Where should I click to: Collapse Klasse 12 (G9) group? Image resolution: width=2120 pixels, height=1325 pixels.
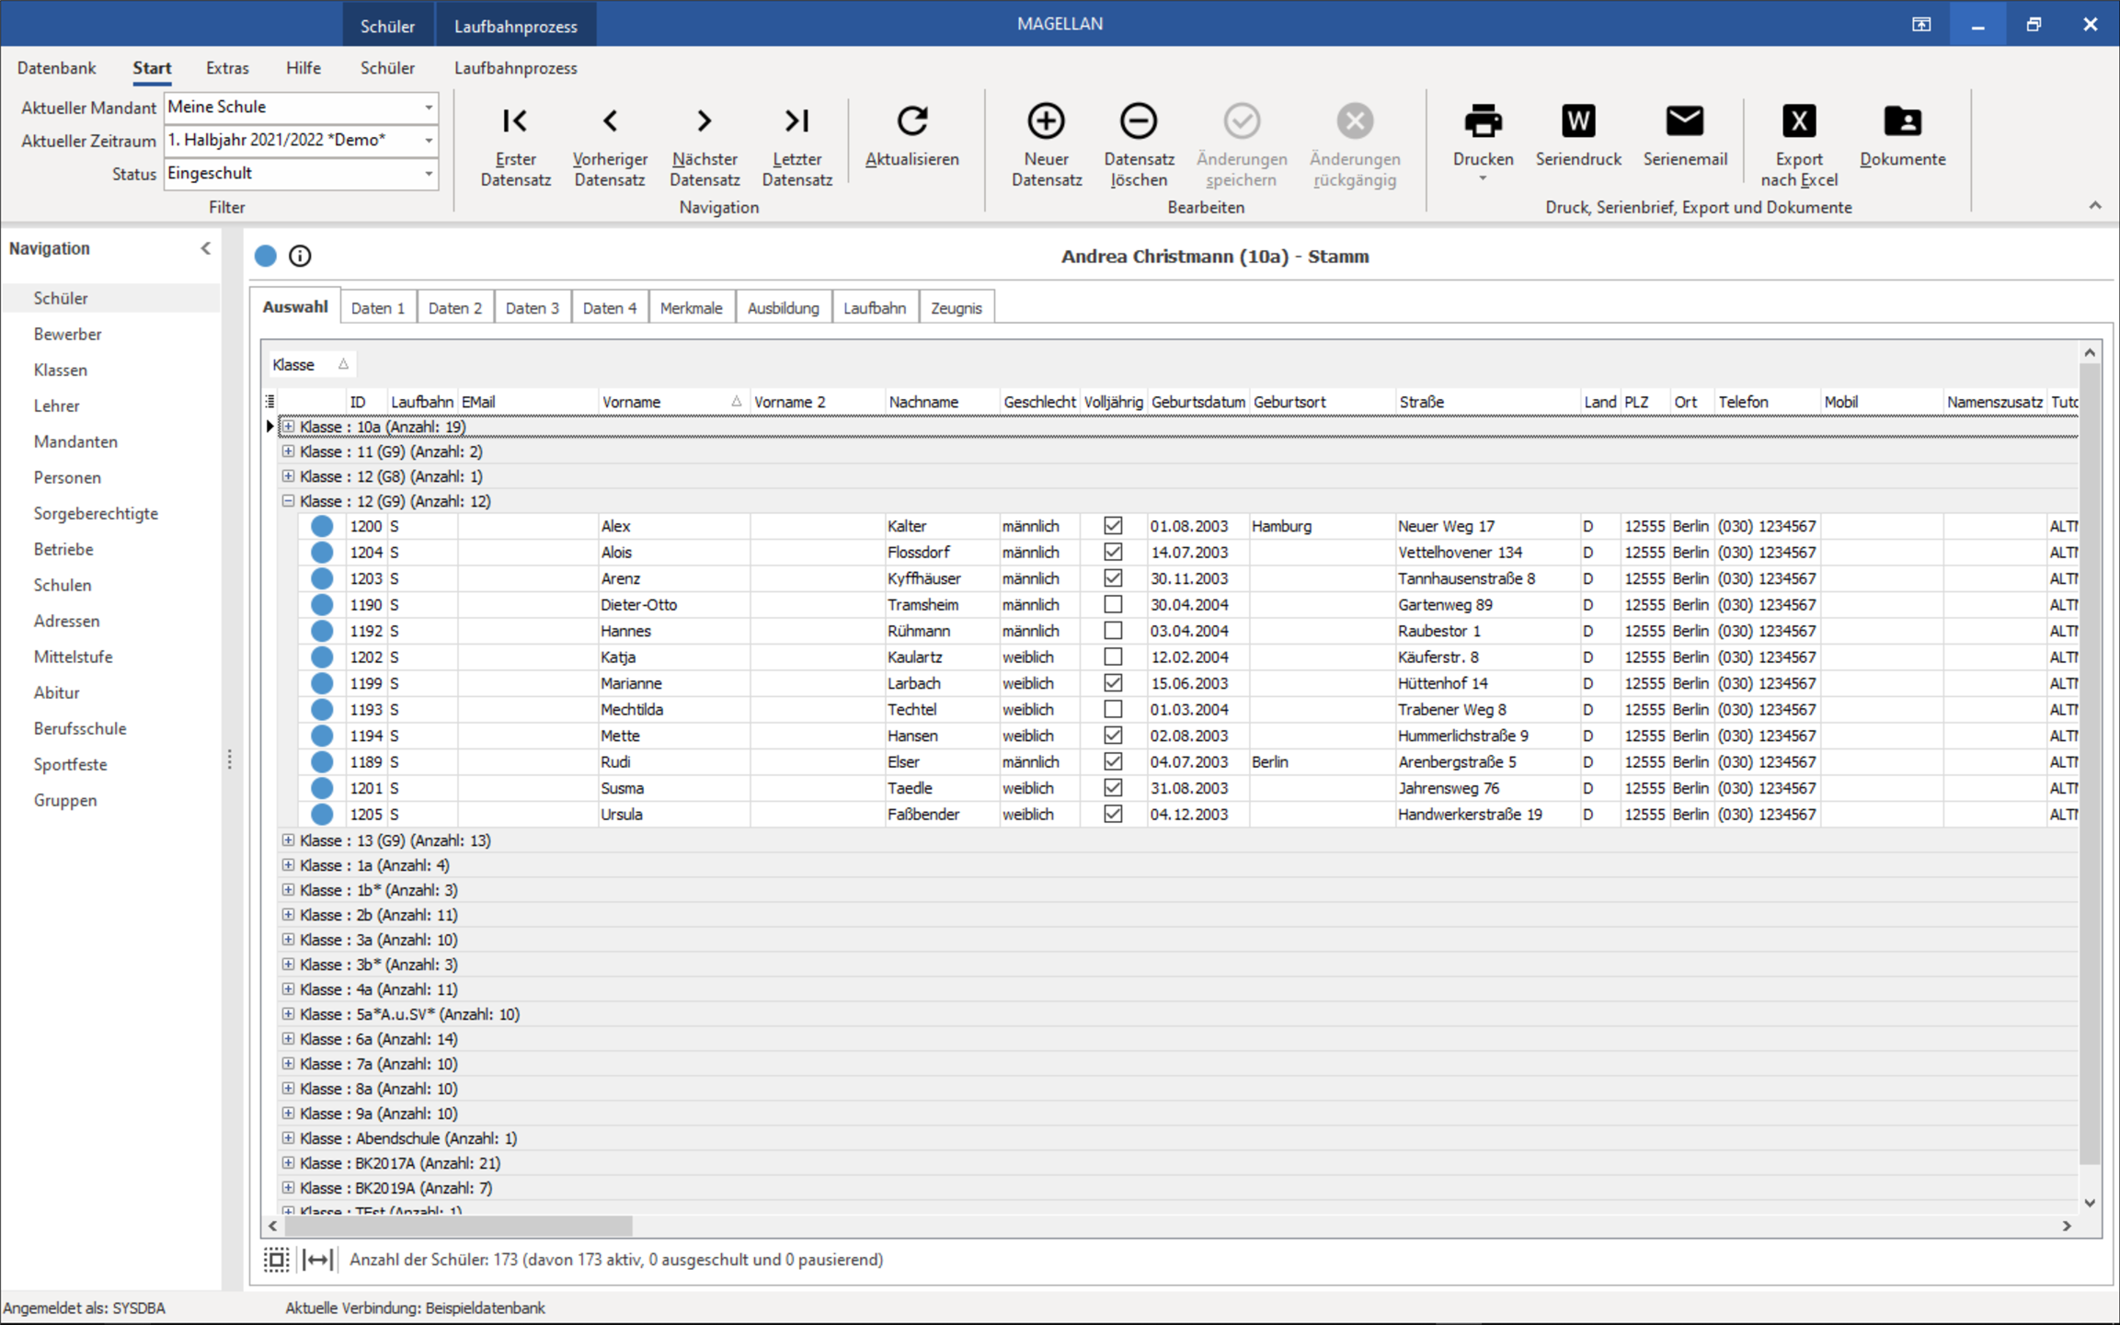tap(288, 501)
